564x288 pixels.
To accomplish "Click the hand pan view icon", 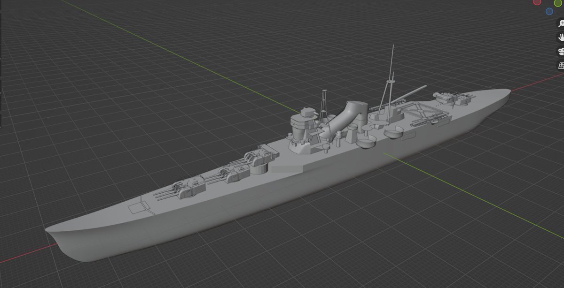I will click(x=561, y=37).
